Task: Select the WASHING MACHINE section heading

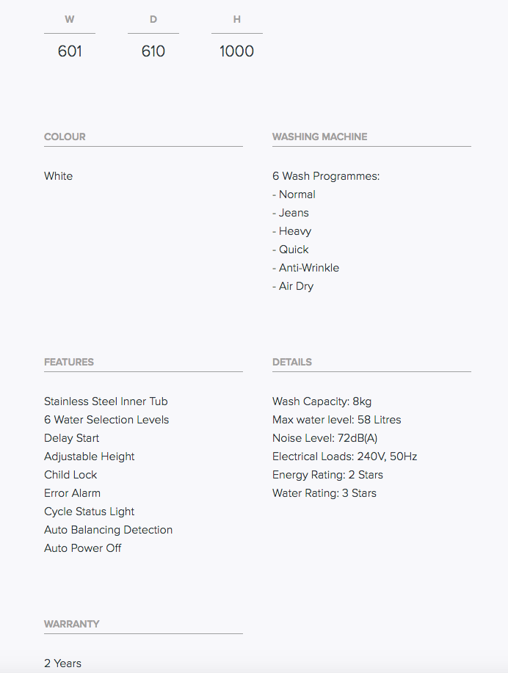Action: coord(320,137)
